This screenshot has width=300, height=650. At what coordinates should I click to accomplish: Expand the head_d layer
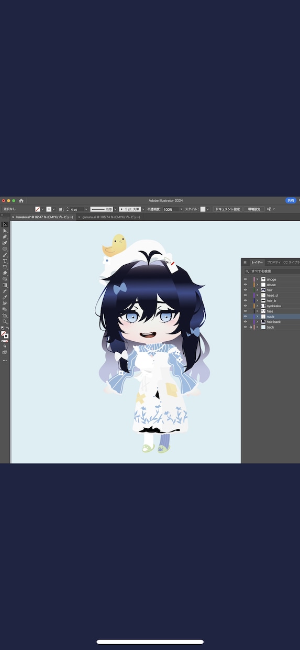pyautogui.click(x=257, y=295)
